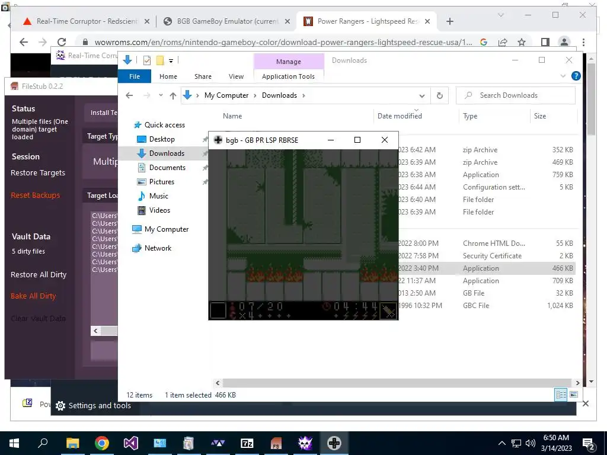607x455 pixels.
Task: Sort by the Name column header
Action: pyautogui.click(x=232, y=116)
